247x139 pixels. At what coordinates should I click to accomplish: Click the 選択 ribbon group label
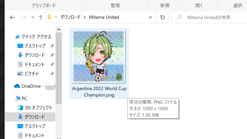(x=238, y=5)
